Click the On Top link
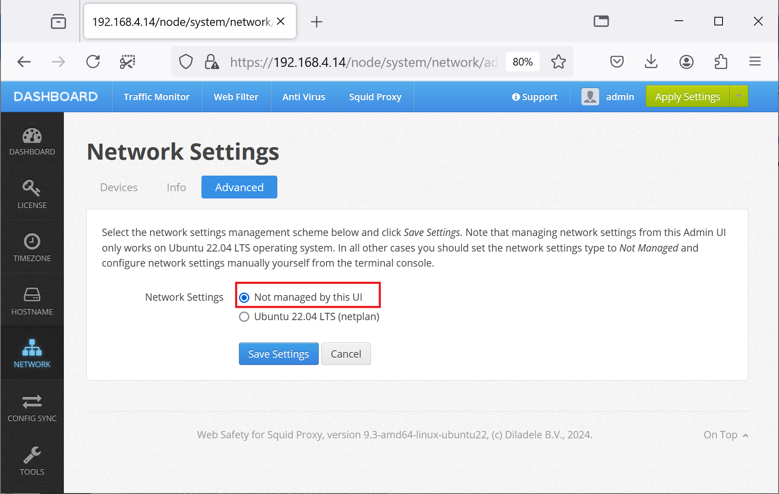The height and width of the screenshot is (494, 779). pos(726,435)
